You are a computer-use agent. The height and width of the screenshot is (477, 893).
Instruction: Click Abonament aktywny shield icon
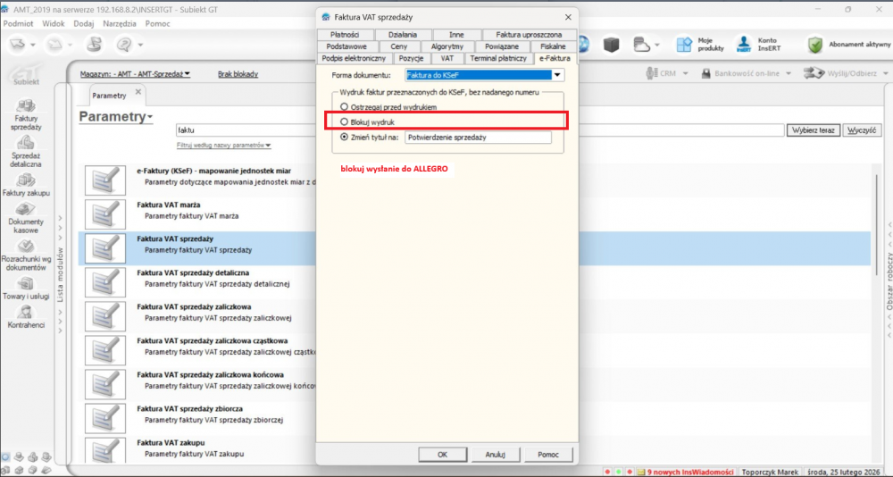click(x=815, y=45)
